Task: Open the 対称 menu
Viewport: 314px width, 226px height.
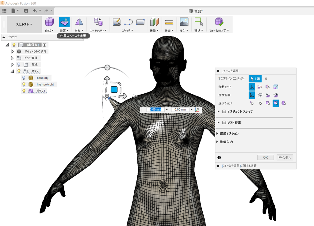Action: point(79,31)
